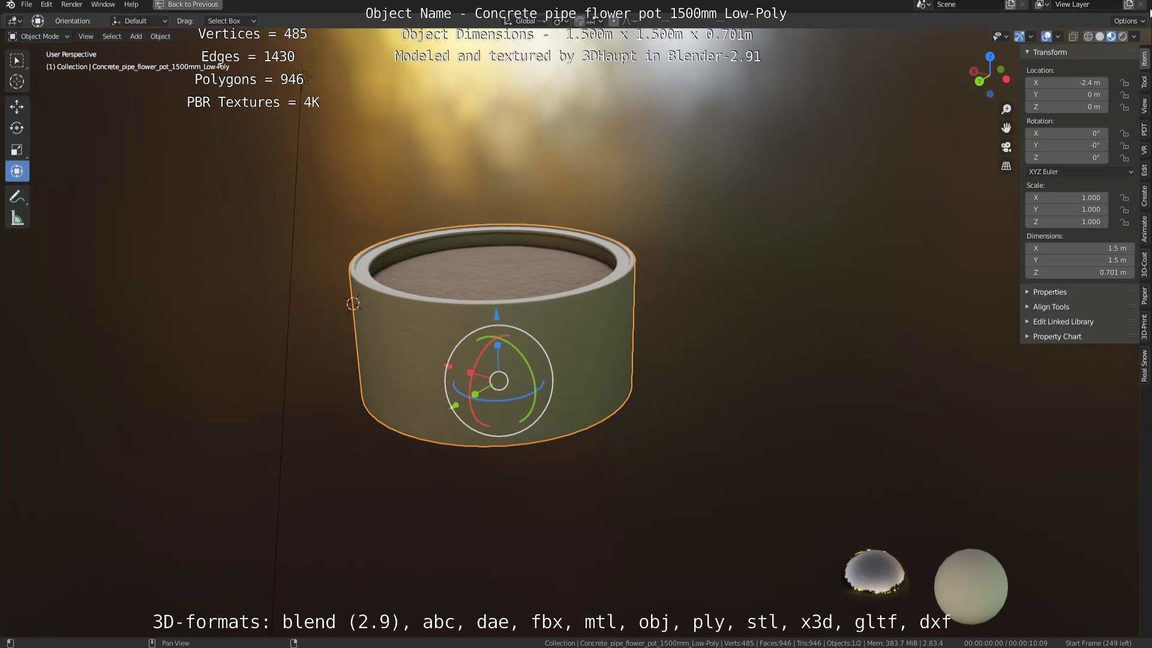Select the Scale tool
This screenshot has height=648, width=1152.
17,150
